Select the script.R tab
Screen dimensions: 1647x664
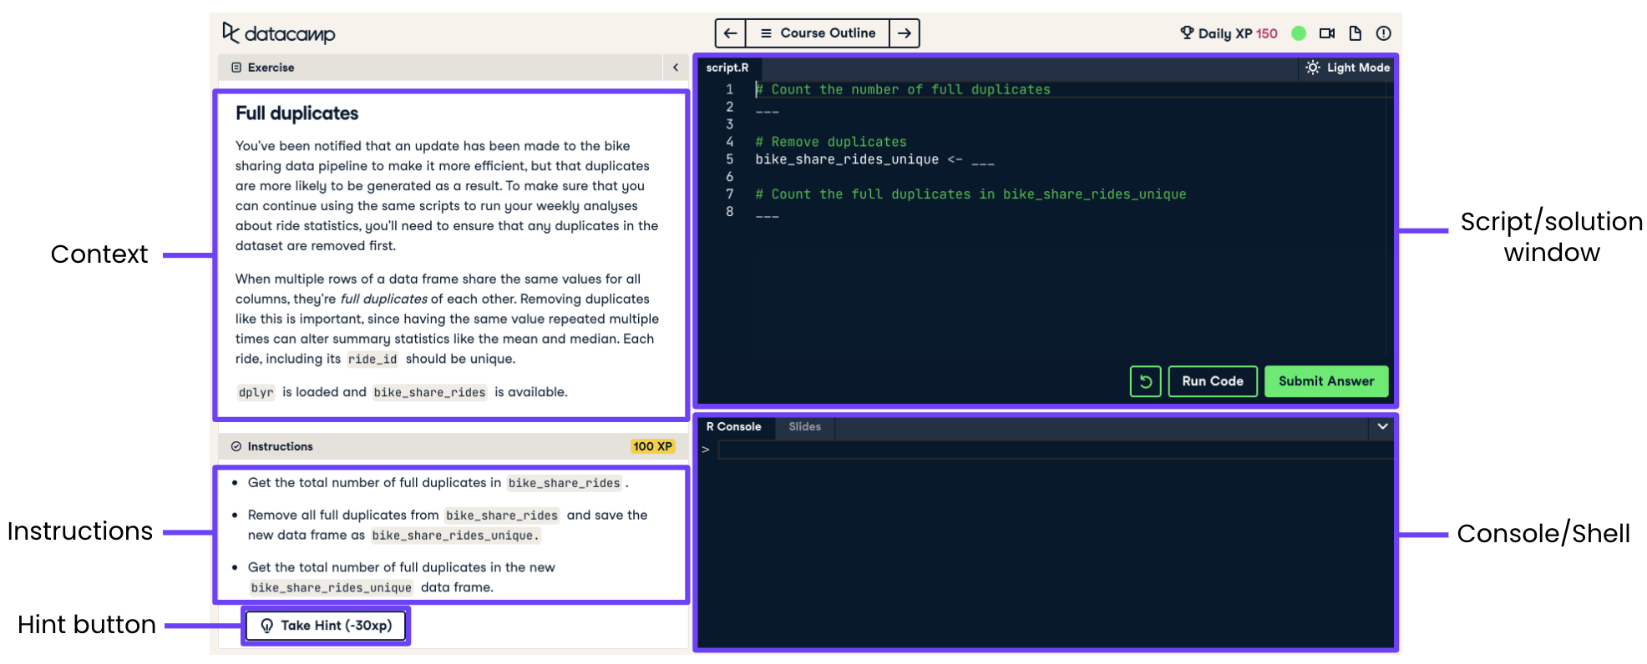click(727, 68)
